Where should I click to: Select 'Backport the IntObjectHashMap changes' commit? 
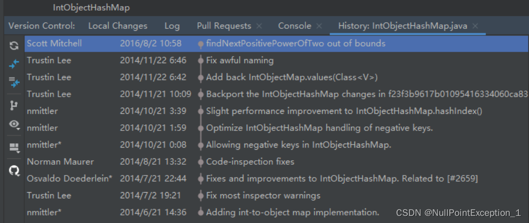point(276,94)
